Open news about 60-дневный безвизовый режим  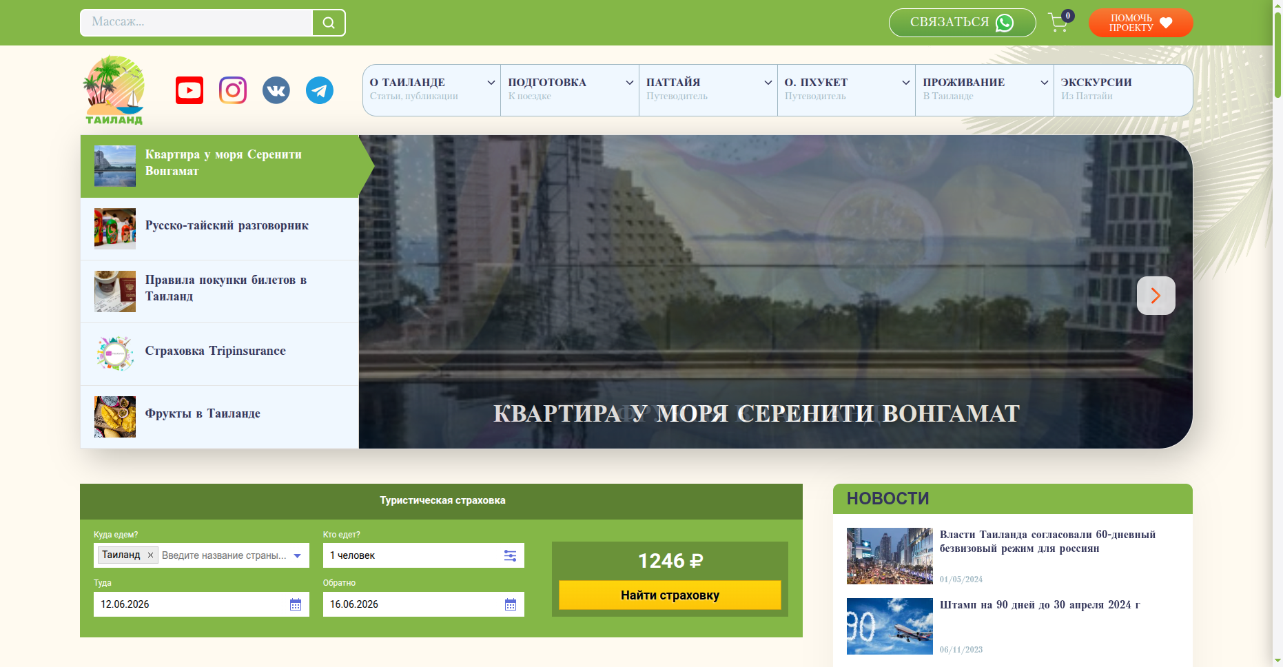coord(1047,542)
